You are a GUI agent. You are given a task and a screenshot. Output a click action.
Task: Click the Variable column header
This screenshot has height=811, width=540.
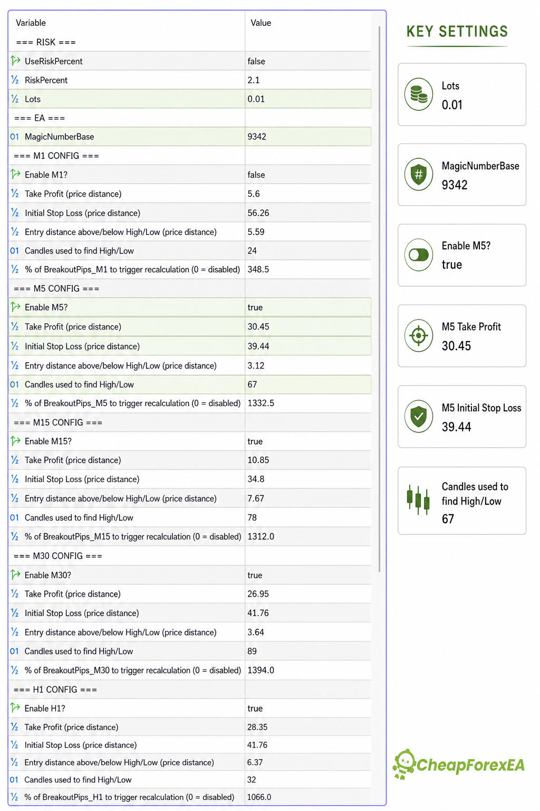[31, 23]
